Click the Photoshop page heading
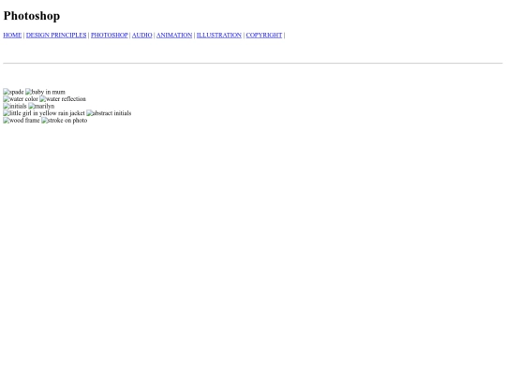 (x=32, y=16)
